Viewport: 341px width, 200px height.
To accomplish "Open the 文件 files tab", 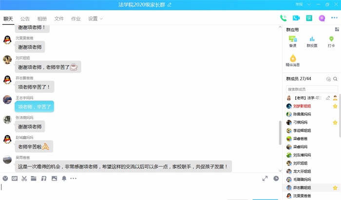I will click(x=59, y=19).
